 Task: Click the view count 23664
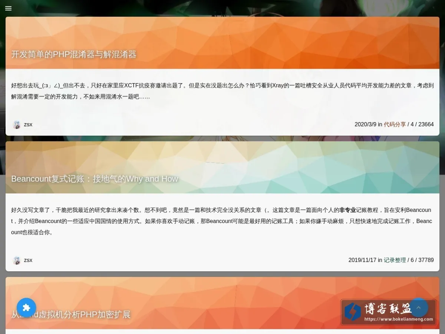click(x=426, y=124)
